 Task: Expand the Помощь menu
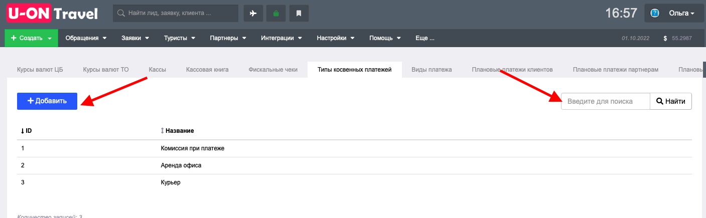click(x=385, y=38)
